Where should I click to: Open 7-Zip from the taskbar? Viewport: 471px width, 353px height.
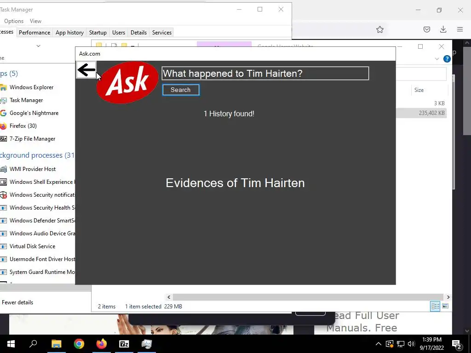pos(124,344)
